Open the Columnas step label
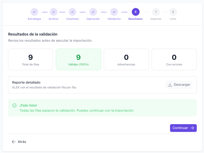This screenshot has width=204, height=153. pyautogui.click(x=72, y=19)
